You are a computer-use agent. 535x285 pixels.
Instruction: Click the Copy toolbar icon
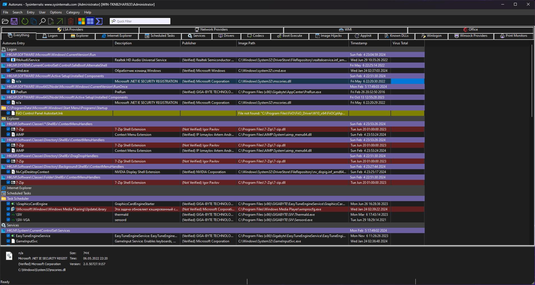click(x=34, y=21)
